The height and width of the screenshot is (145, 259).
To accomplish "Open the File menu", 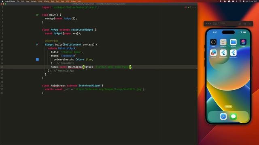I will pyautogui.click(x=18, y=1).
